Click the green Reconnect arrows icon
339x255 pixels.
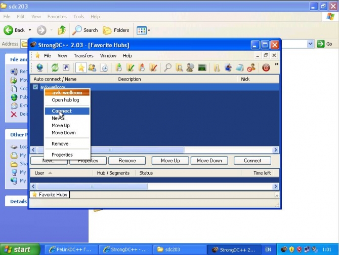click(x=55, y=68)
